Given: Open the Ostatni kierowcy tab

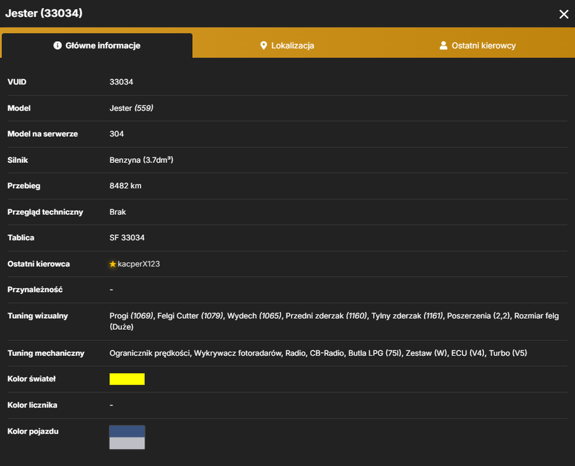Looking at the screenshot, I should click(x=478, y=45).
